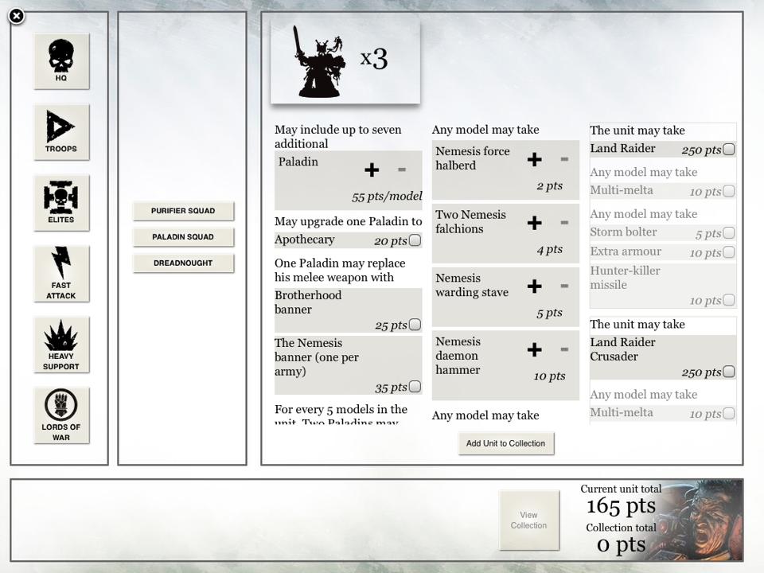Viewport: 764px width, 573px height.
Task: Open View Collection
Action: point(529,520)
